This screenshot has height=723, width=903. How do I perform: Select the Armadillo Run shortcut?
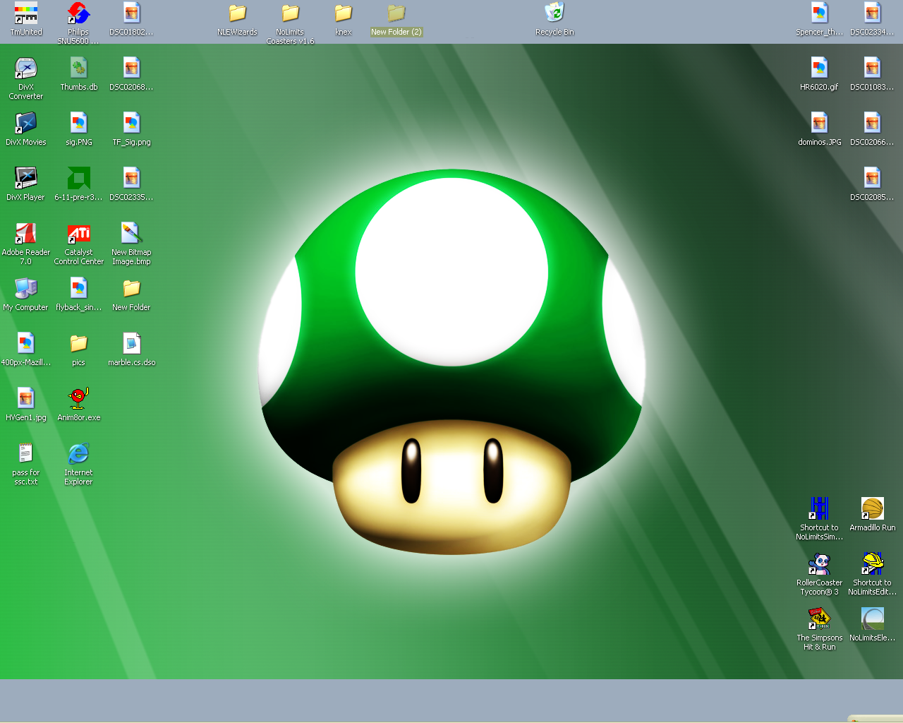(x=872, y=508)
